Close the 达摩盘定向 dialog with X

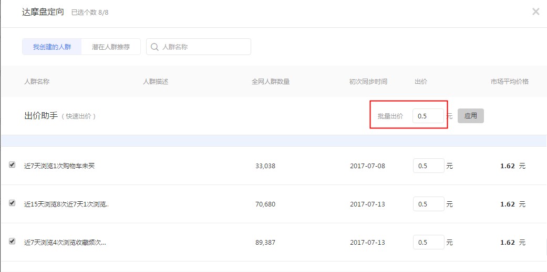[x=536, y=12]
